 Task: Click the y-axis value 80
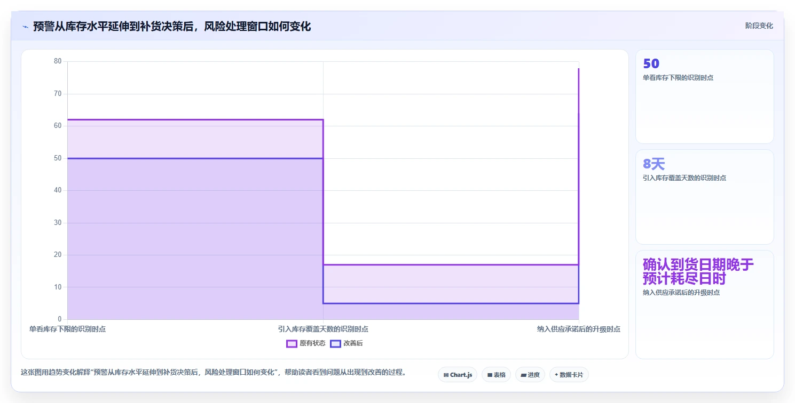58,61
